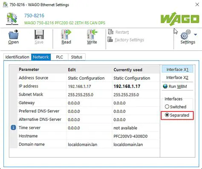Click the currently used localdomain.lan value

pos(128,145)
